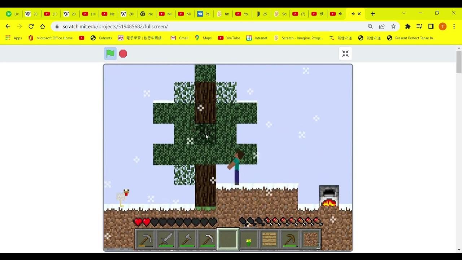Screen dimensions: 462x260
Task: Click the browser home icon
Action: [43, 26]
